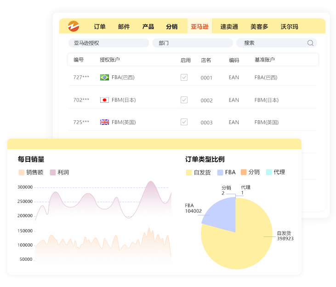Toggle enabled checkbox for store 0002
The image size is (336, 287).
point(184,100)
